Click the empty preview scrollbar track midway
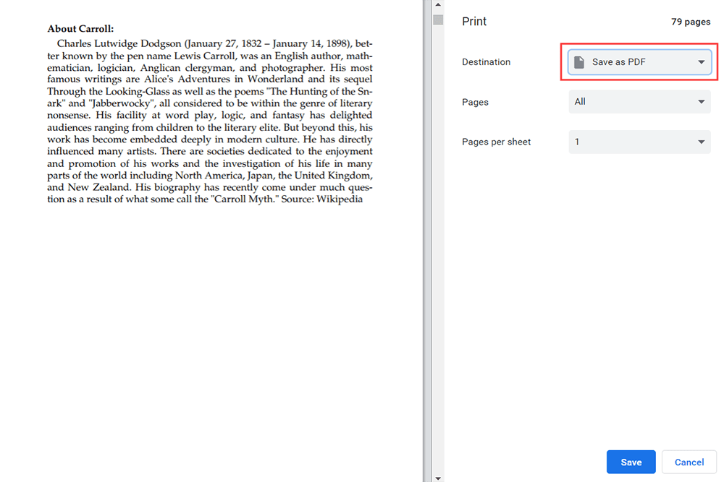The height and width of the screenshot is (482, 724). click(438, 246)
